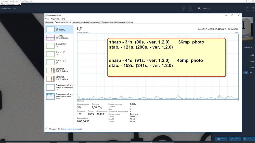Click the Radeon RX 580 graph thumbnail
Screen dimensions: 255x143
coord(50,97)
